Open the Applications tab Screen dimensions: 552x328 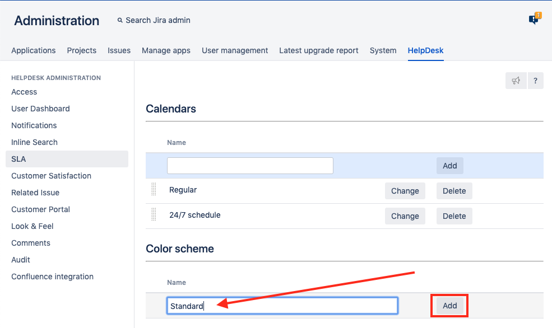[34, 50]
